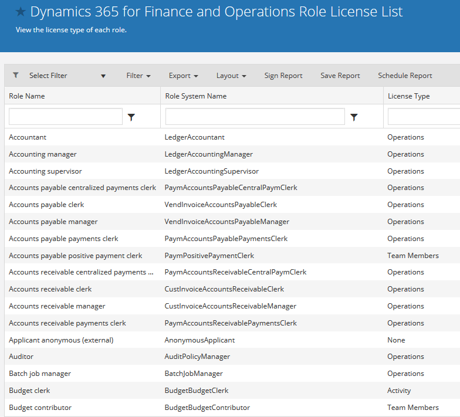Click VendInvoiceAccountsPayableClerk cell
460x417 pixels.
point(221,205)
